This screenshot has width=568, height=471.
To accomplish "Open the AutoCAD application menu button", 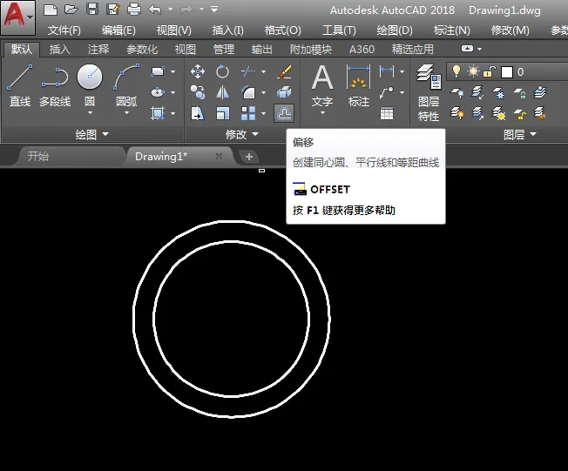I will click(x=17, y=17).
